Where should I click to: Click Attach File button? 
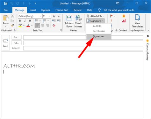click(x=96, y=16)
